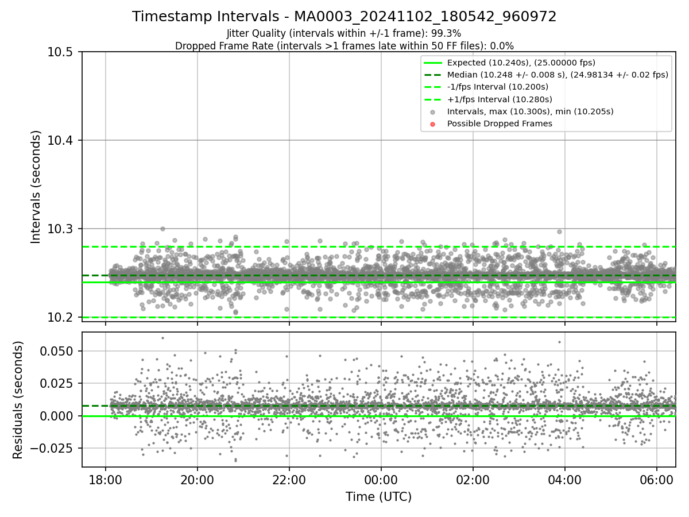
Task: Click the 'Time (UTC)' x-axis label
Action: (378, 497)
